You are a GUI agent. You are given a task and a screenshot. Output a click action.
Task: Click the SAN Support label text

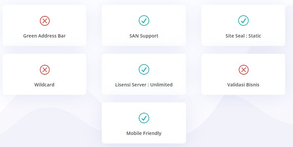(144, 36)
